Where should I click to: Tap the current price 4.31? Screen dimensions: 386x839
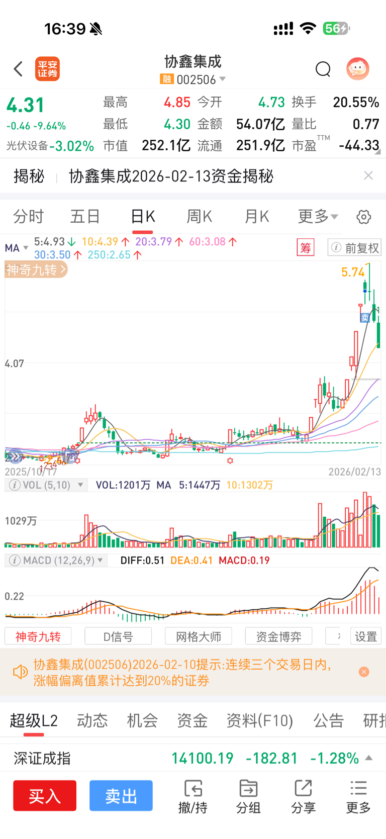25,106
